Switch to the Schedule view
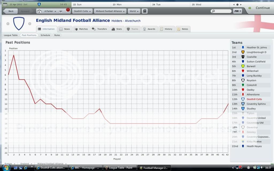The width and height of the screenshot is (274, 171). click(x=45, y=35)
